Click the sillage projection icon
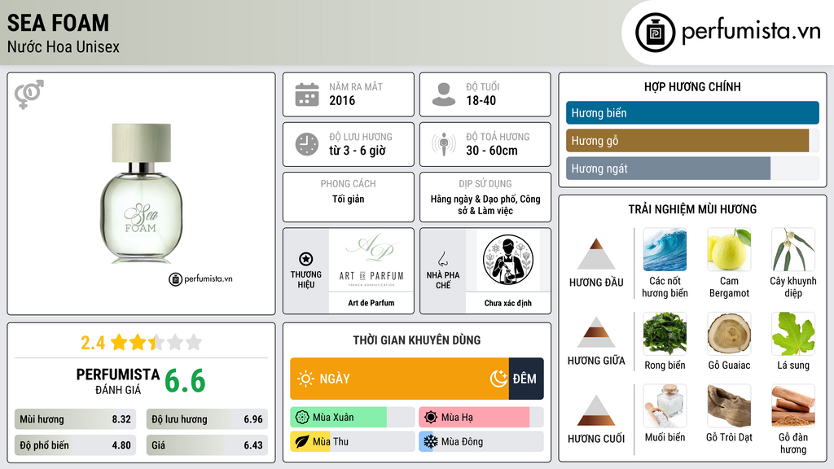The width and height of the screenshot is (834, 469). point(444,144)
